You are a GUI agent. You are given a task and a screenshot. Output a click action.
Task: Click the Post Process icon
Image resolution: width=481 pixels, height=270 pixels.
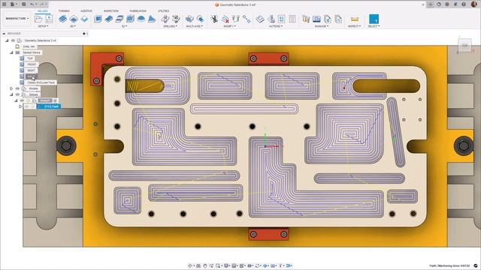click(271, 19)
